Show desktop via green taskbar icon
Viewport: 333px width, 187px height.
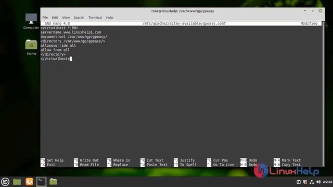(17, 182)
